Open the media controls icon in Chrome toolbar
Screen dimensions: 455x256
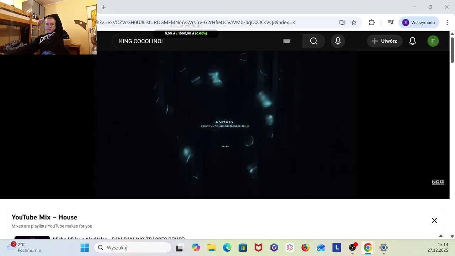pos(391,22)
